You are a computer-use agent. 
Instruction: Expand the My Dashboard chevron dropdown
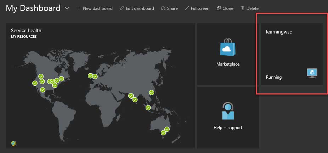pos(67,8)
